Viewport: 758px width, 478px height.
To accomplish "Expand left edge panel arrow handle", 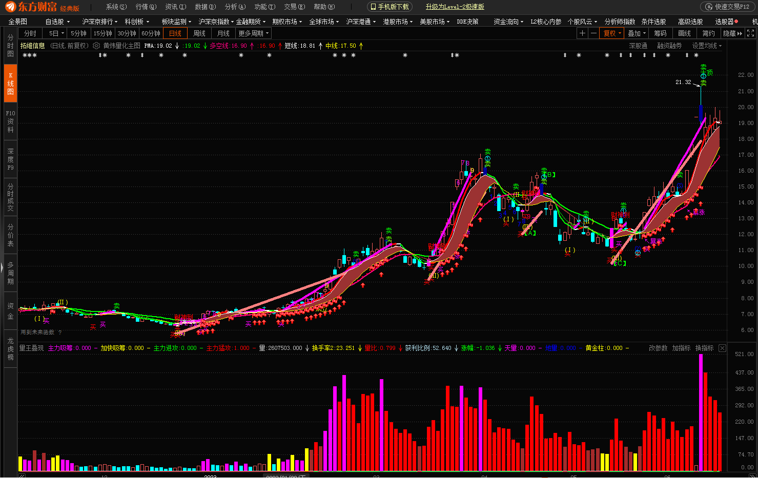I will point(2,267).
